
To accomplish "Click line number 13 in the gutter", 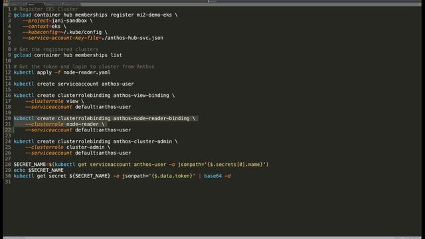I will pyautogui.click(x=8, y=78).
